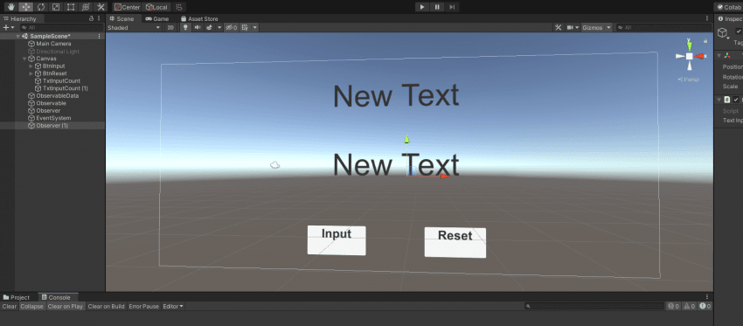Screen dimensions: 743x326
Task: Toggle pivot rotation Local button
Action: (156, 7)
